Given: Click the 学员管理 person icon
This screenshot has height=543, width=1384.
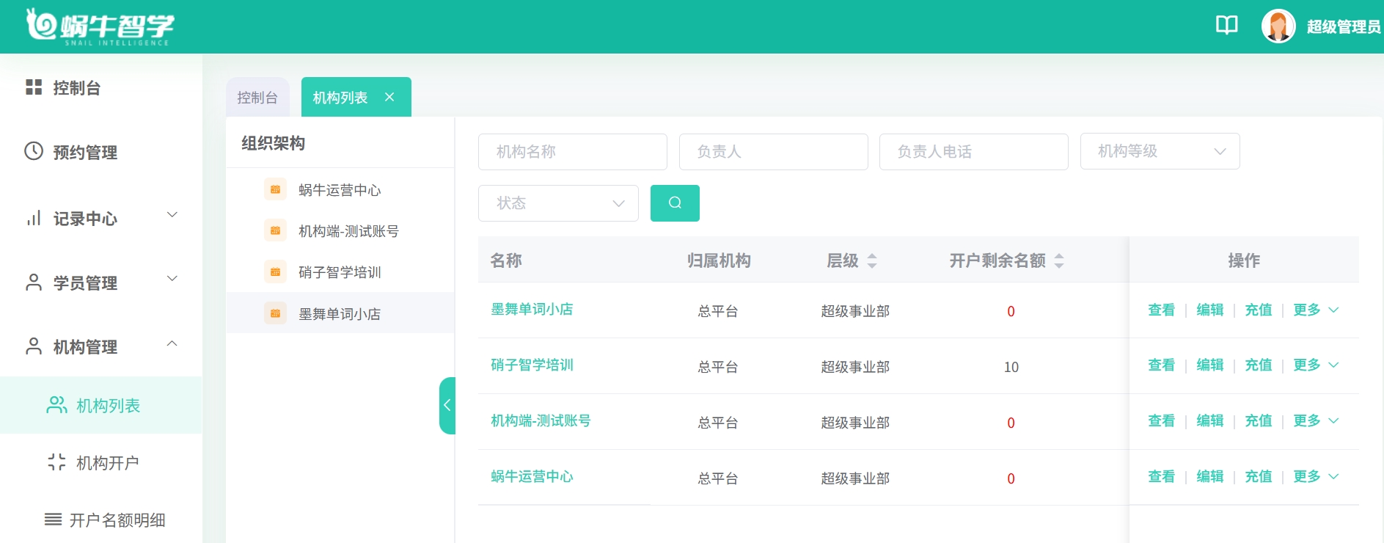Looking at the screenshot, I should 34,283.
